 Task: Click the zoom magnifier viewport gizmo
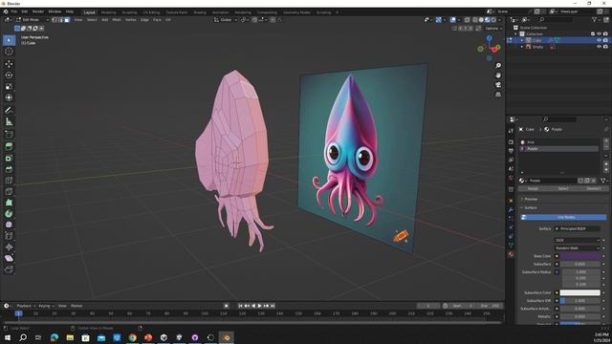pyautogui.click(x=498, y=66)
